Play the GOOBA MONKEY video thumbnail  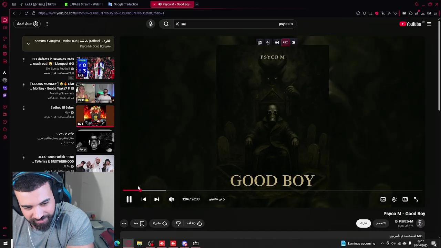pos(95,92)
